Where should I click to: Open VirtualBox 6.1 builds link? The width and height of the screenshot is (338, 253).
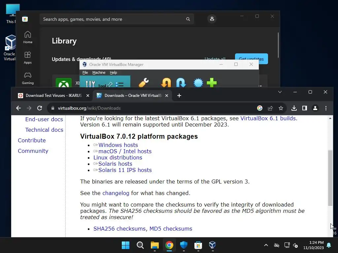(268, 118)
